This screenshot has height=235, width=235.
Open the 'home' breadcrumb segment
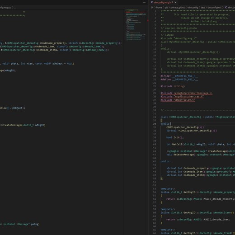pos(159,7)
